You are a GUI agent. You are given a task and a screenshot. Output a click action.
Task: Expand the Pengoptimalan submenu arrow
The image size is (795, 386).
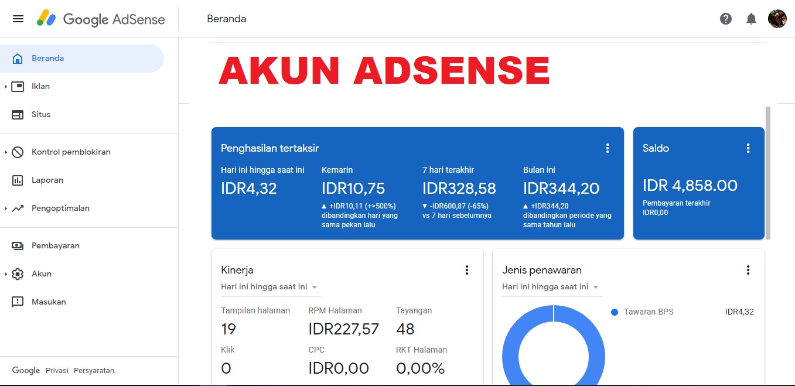pyautogui.click(x=6, y=209)
